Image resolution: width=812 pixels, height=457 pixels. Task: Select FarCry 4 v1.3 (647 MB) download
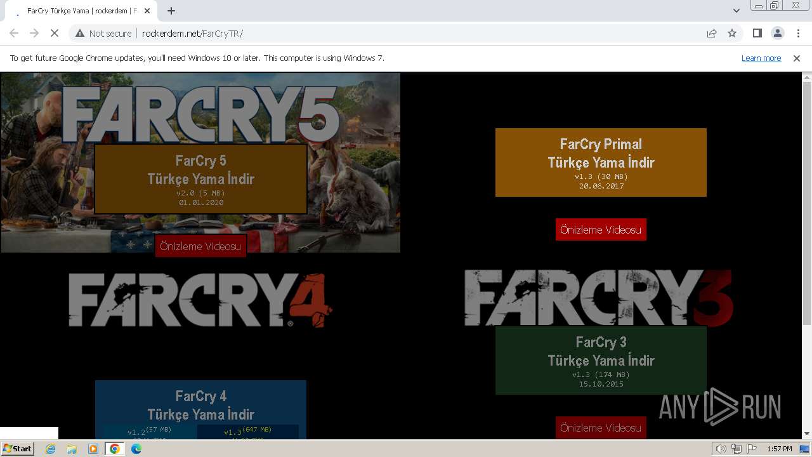tap(247, 432)
